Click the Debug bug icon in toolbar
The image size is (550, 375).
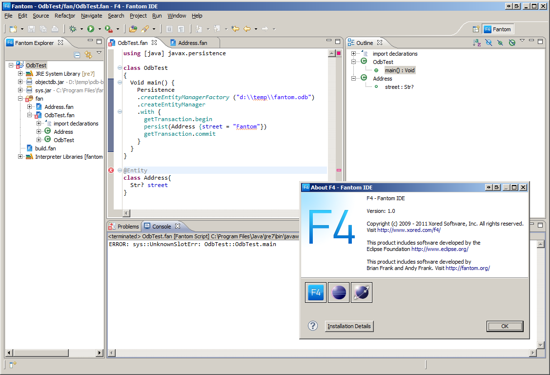(73, 29)
